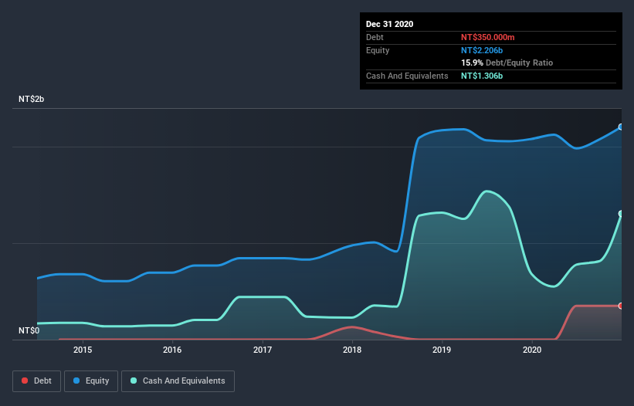Click the NT$350.000m debt value

point(487,37)
